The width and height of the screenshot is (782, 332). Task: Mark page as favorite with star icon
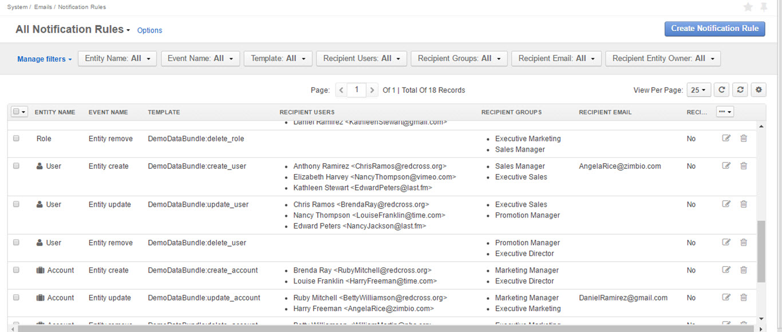point(748,7)
